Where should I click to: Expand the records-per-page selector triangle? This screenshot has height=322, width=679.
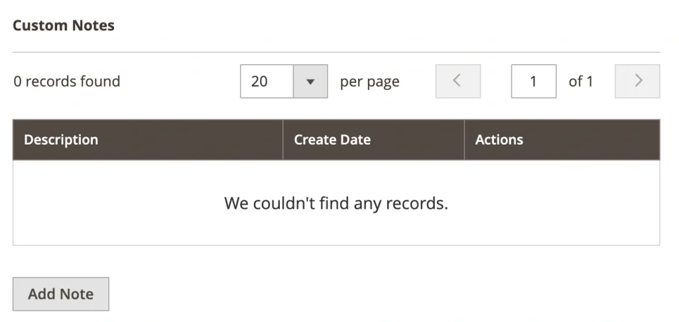[x=310, y=81]
